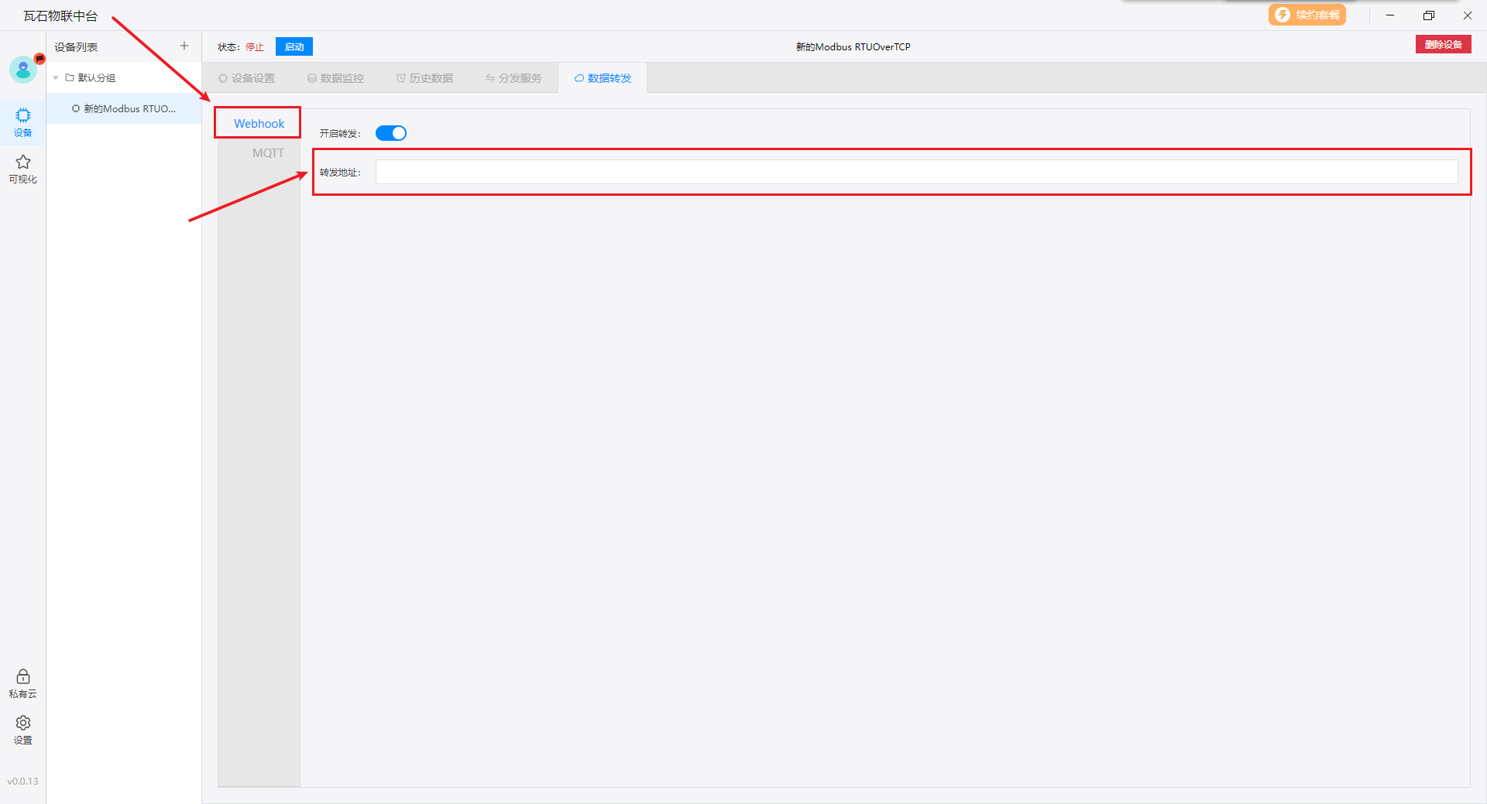Click the user avatar icon

point(23,70)
